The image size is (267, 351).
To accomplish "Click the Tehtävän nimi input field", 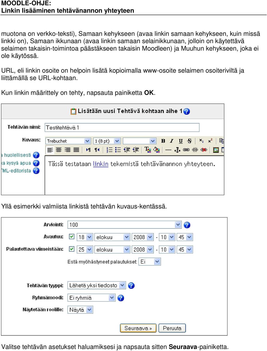I will tap(122, 127).
